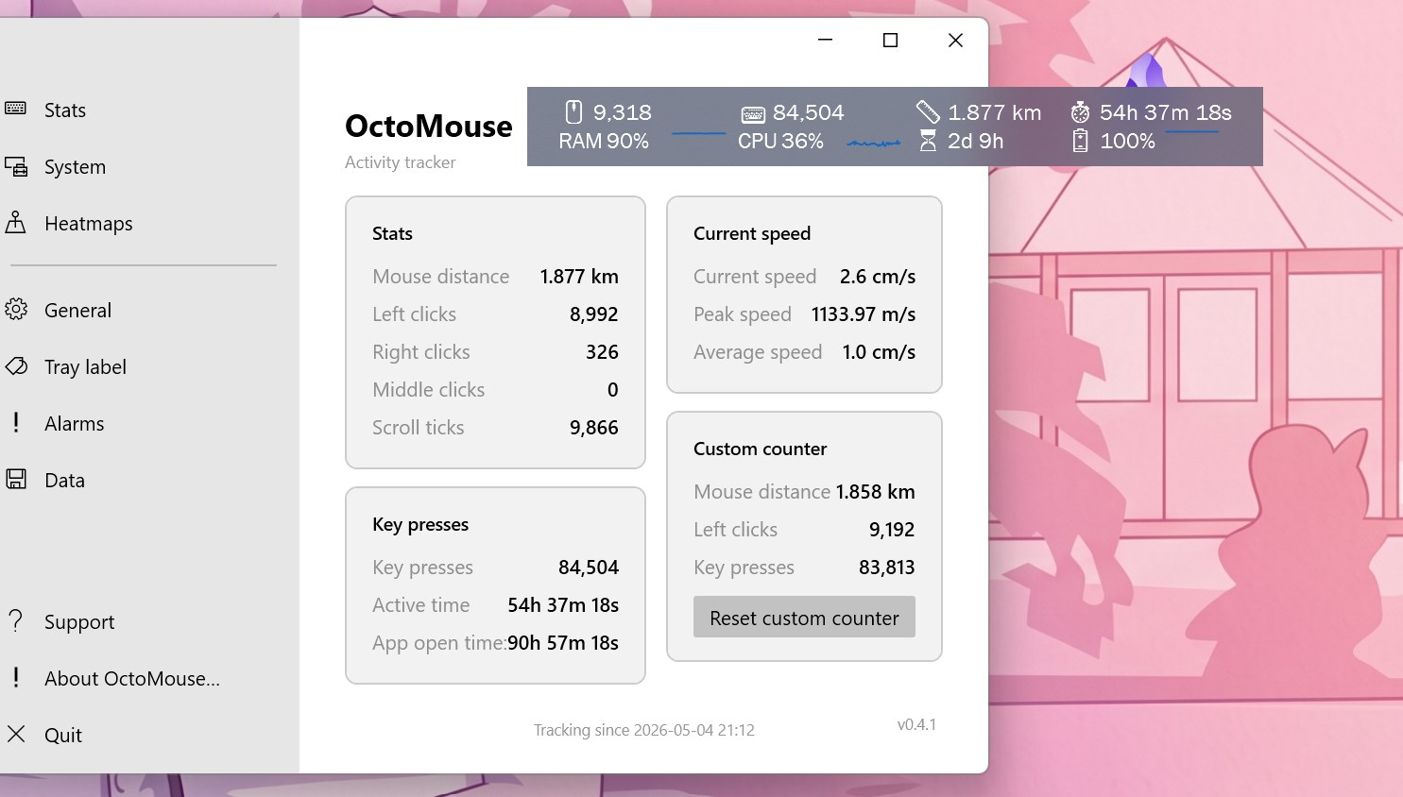Click the right clicks count 326
Viewport: 1403px width, 797px height.
pos(602,352)
